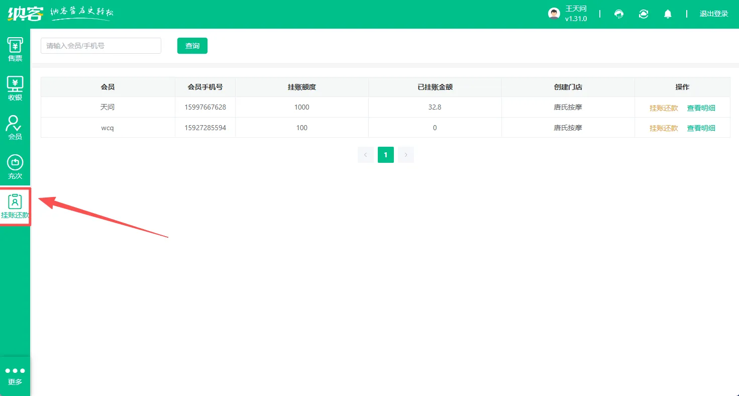Image resolution: width=739 pixels, height=396 pixels.
Task: Switch to the 会员 section
Action: pos(15,127)
